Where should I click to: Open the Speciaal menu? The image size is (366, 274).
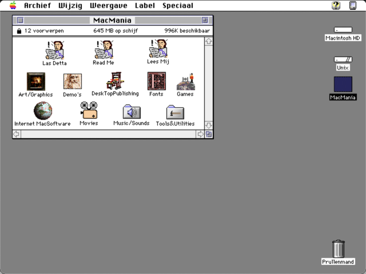tap(178, 6)
